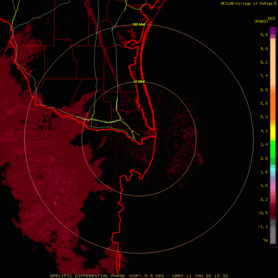Select the 9.8 scale value
Screen dimensions: 278x278
click(264, 35)
